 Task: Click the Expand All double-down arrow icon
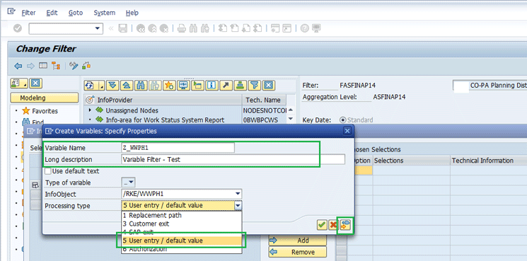[x=112, y=86]
